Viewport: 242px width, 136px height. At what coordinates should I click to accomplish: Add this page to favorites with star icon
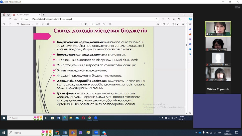[156, 19]
